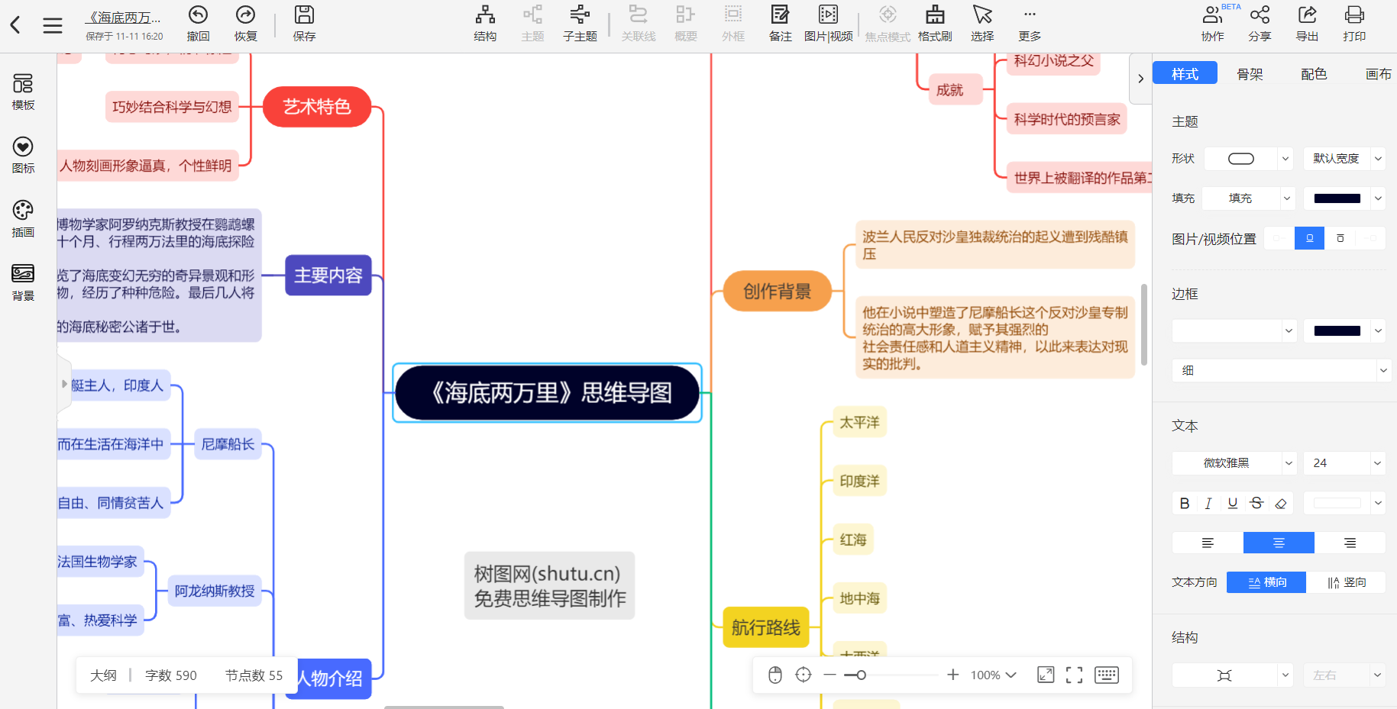Viewport: 1397px width, 709px height.
Task: Toggle underline formatting
Action: pos(1232,503)
